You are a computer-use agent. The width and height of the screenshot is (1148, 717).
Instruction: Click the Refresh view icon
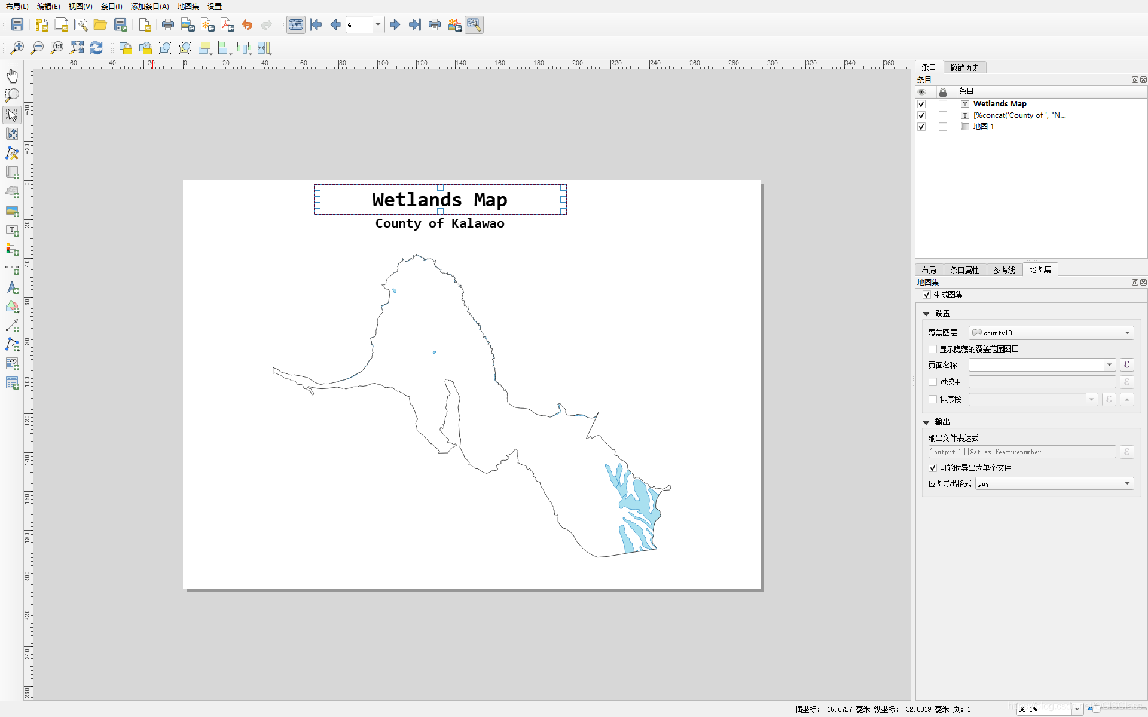98,48
